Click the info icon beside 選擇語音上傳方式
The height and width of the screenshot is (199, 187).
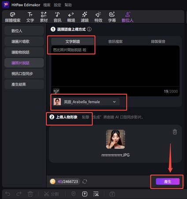click(89, 29)
